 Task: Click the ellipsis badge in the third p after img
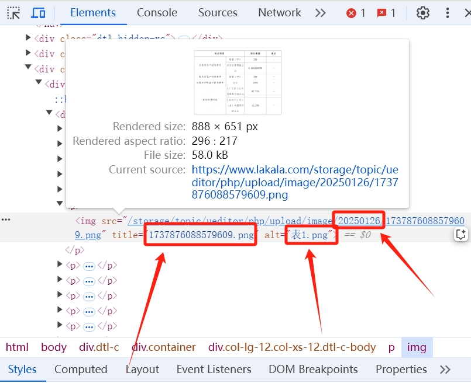click(x=89, y=297)
